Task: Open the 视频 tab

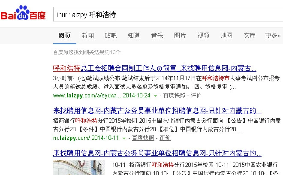Action: click(x=203, y=36)
